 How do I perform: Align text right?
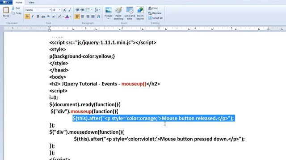point(88,16)
